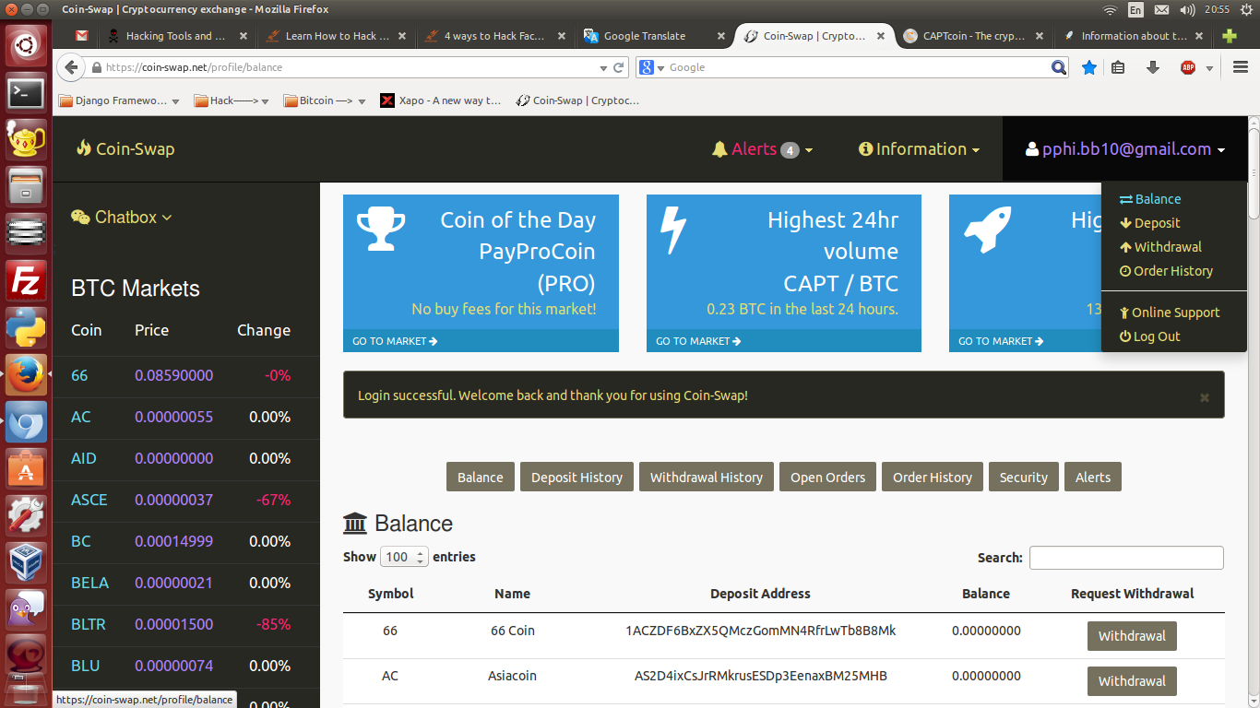Open the ASCE market in the sidebar

point(89,500)
